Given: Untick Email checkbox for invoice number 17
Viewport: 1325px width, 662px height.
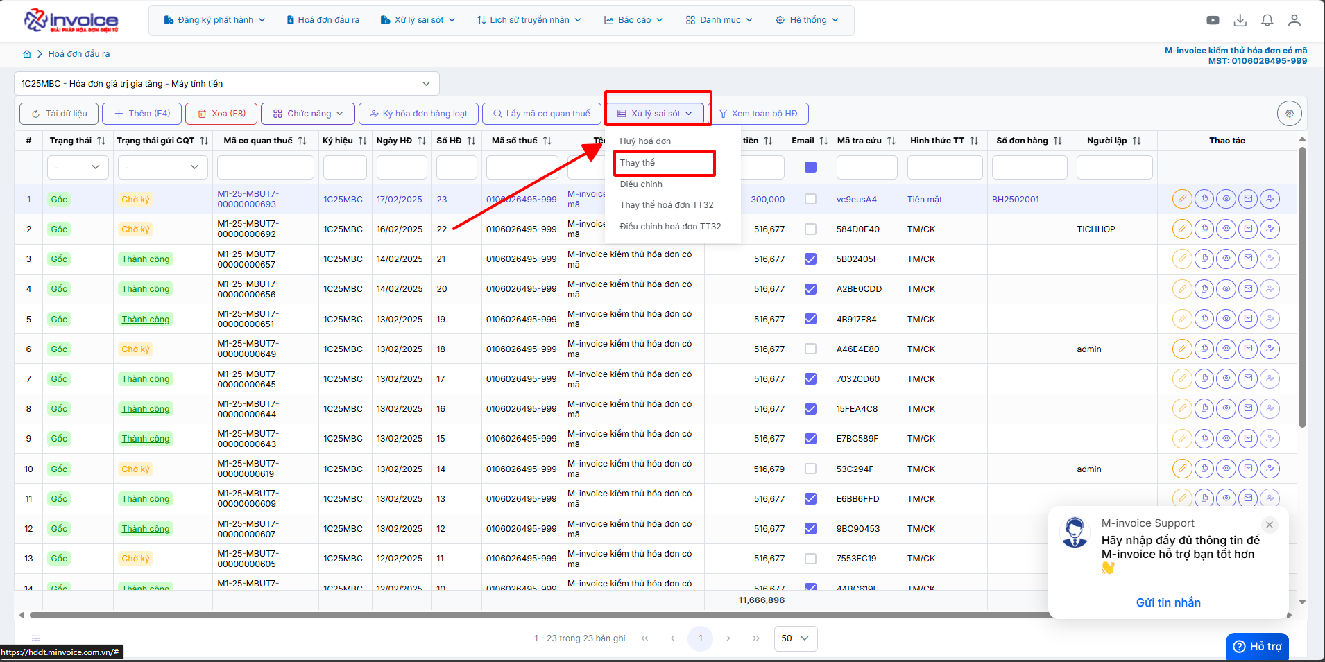Looking at the screenshot, I should pyautogui.click(x=810, y=378).
